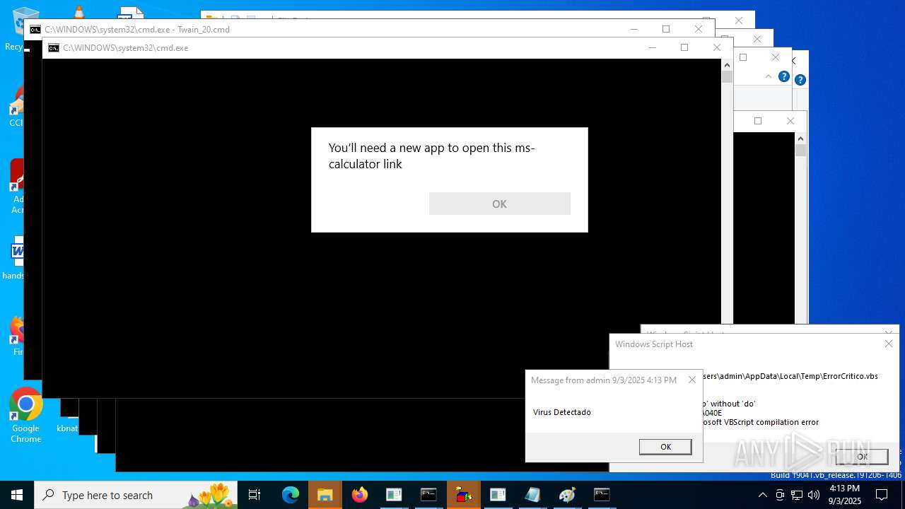Click the Virus Detectado message text
Image resolution: width=905 pixels, height=509 pixels.
click(x=562, y=412)
